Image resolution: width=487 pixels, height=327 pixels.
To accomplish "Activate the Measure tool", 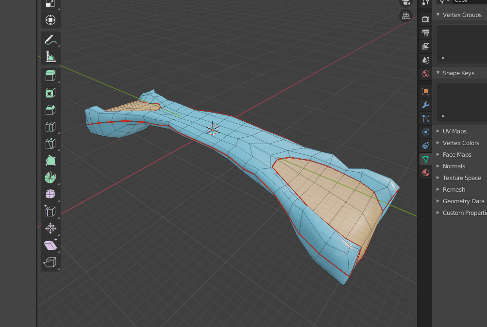I will (50, 57).
